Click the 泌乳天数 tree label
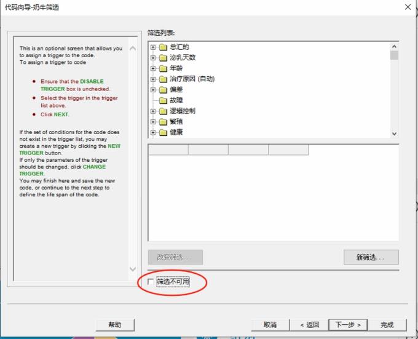Screen dimensions: 418x339 tap(183, 58)
